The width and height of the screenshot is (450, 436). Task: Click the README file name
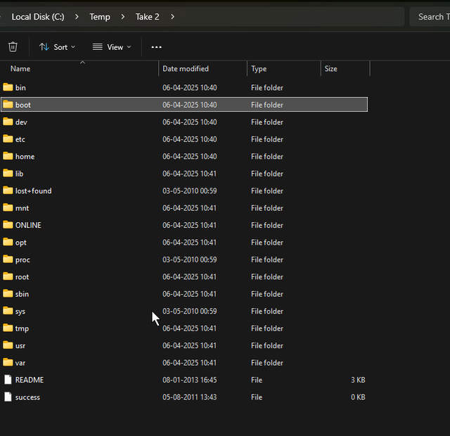(x=30, y=380)
